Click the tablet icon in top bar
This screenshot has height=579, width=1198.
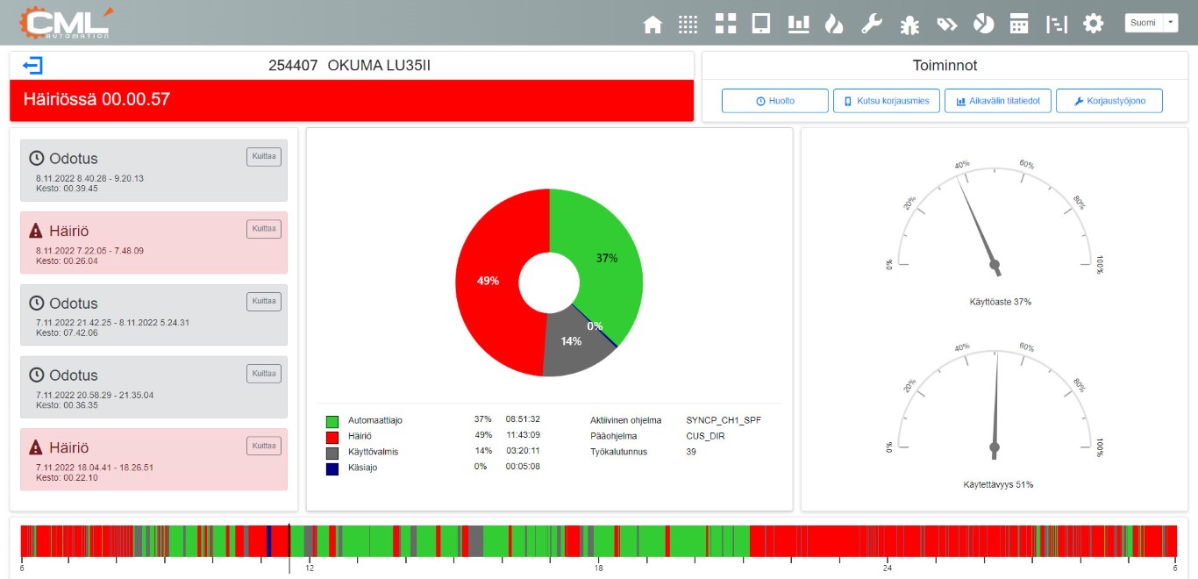(761, 24)
